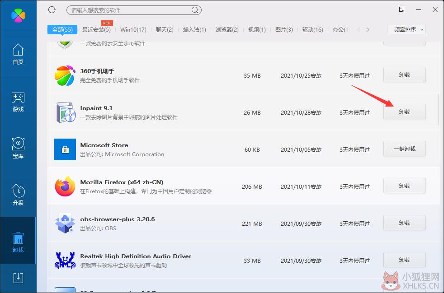Screen dimensions: 444x293
Task: Open the 游戏 games section
Action: (18, 102)
